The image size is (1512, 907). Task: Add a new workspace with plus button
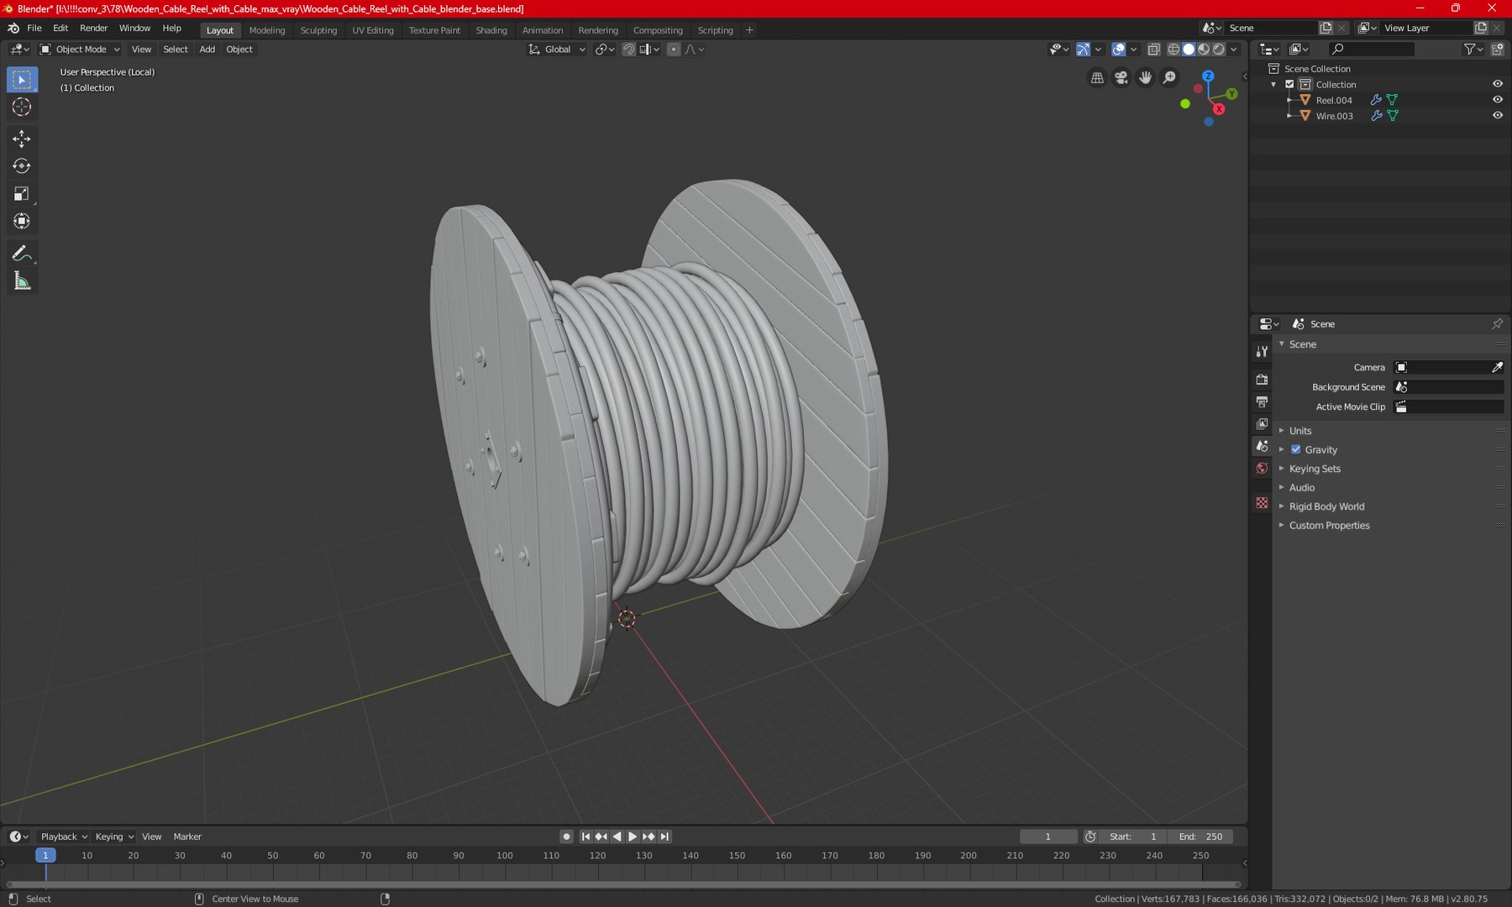[x=749, y=30]
